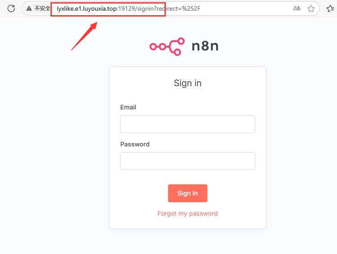This screenshot has height=254, width=337.
Task: Click the not-secure warning triangle icon
Action: (29, 8)
